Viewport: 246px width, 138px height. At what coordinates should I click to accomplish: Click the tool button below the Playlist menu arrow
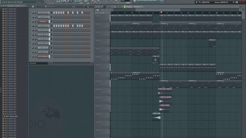(98, 10)
